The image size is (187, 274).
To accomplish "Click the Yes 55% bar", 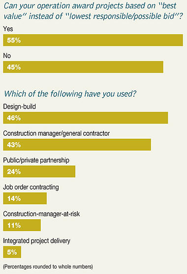I will coord(93,40).
